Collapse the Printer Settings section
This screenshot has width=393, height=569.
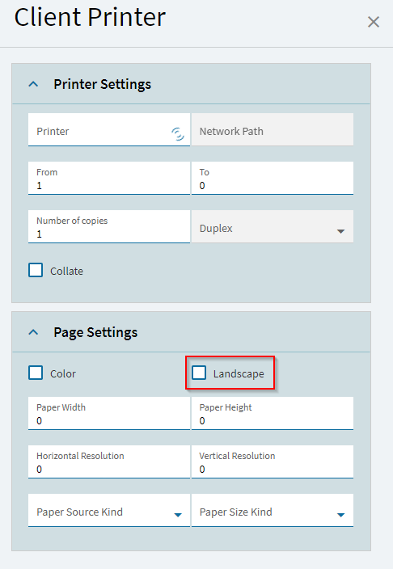33,84
